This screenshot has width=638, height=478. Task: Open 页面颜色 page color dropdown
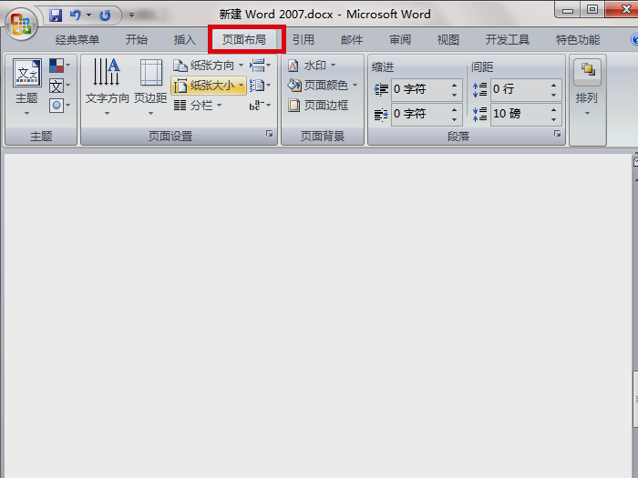(x=323, y=86)
